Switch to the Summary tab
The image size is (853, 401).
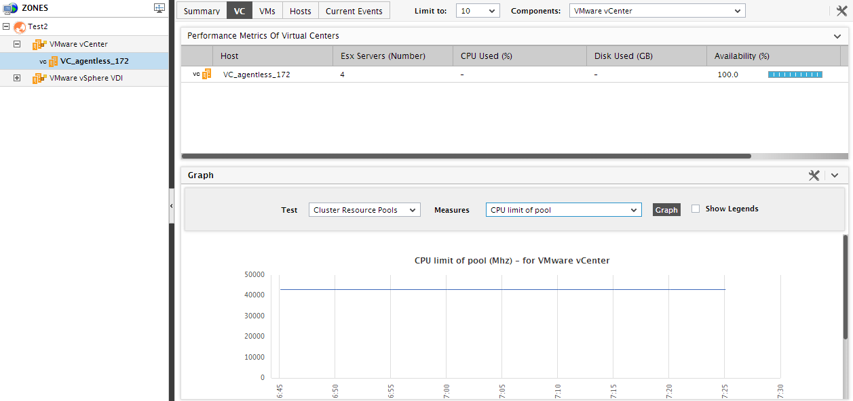tap(202, 11)
